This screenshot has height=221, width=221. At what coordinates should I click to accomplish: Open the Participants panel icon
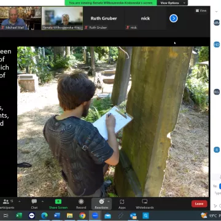pos(6,202)
